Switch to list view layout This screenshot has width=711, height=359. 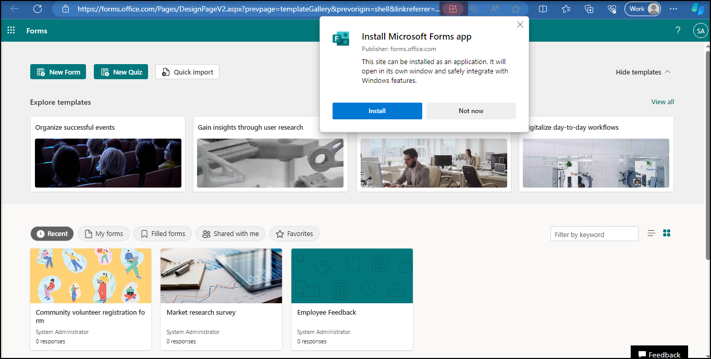click(x=651, y=233)
